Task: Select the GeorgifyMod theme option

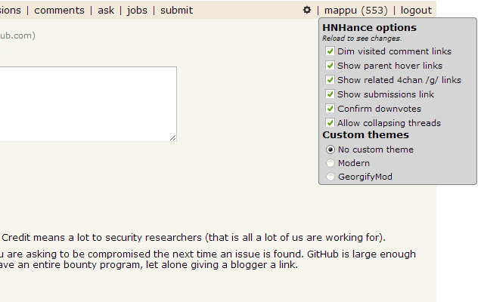Action: point(330,177)
